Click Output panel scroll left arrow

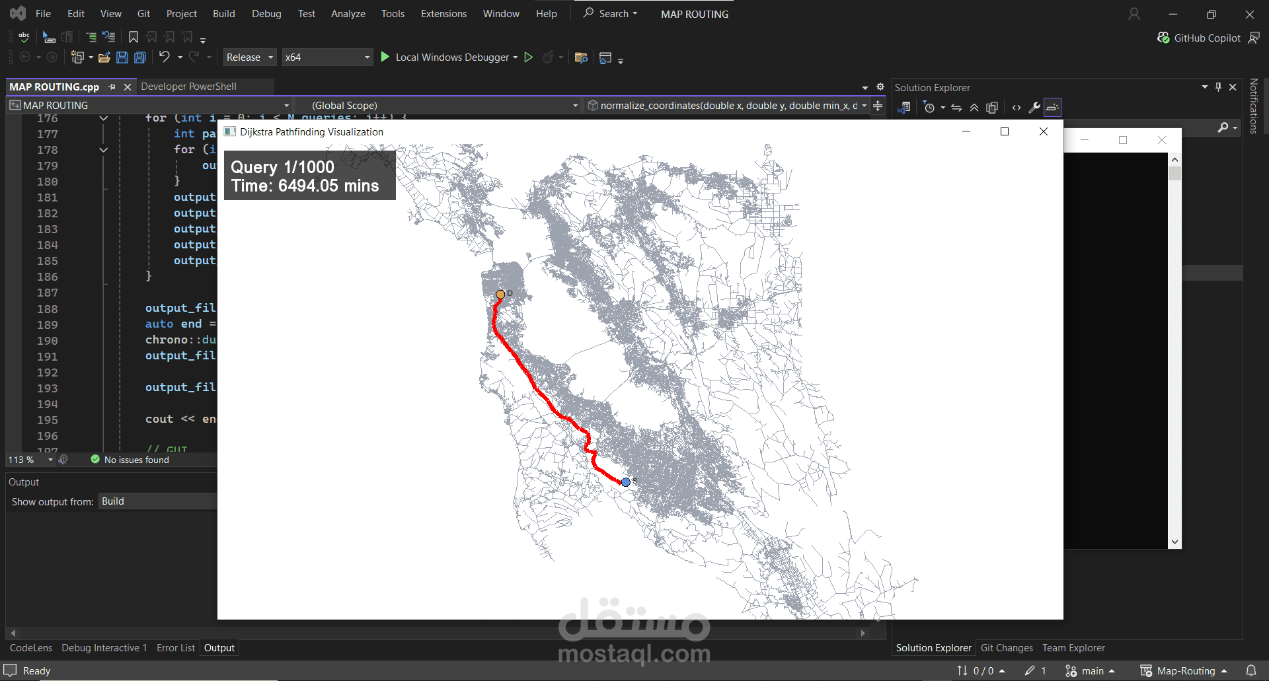[13, 633]
